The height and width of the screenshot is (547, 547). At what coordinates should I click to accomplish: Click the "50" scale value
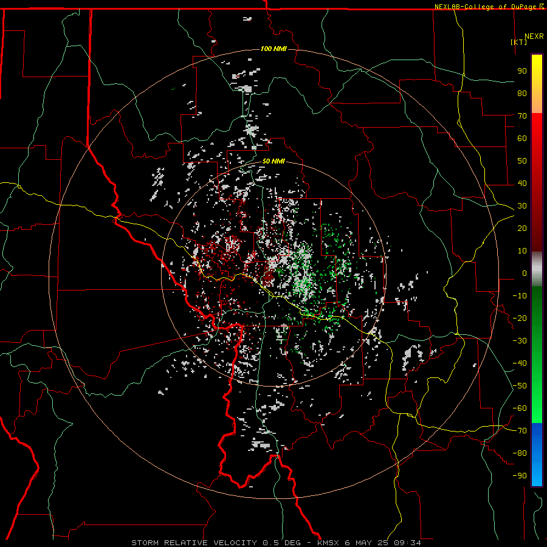point(522,161)
